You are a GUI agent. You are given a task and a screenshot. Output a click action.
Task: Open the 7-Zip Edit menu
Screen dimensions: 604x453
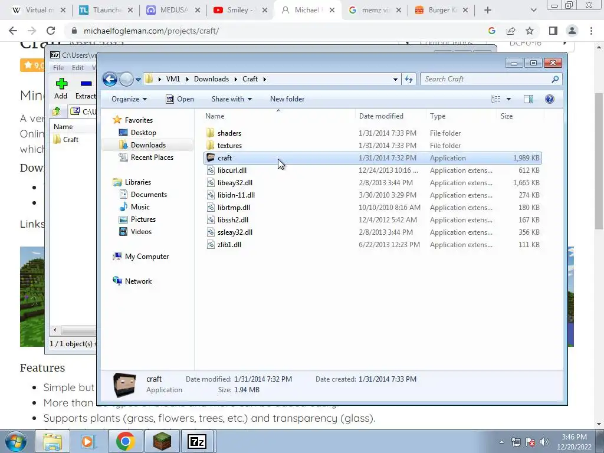tap(78, 68)
